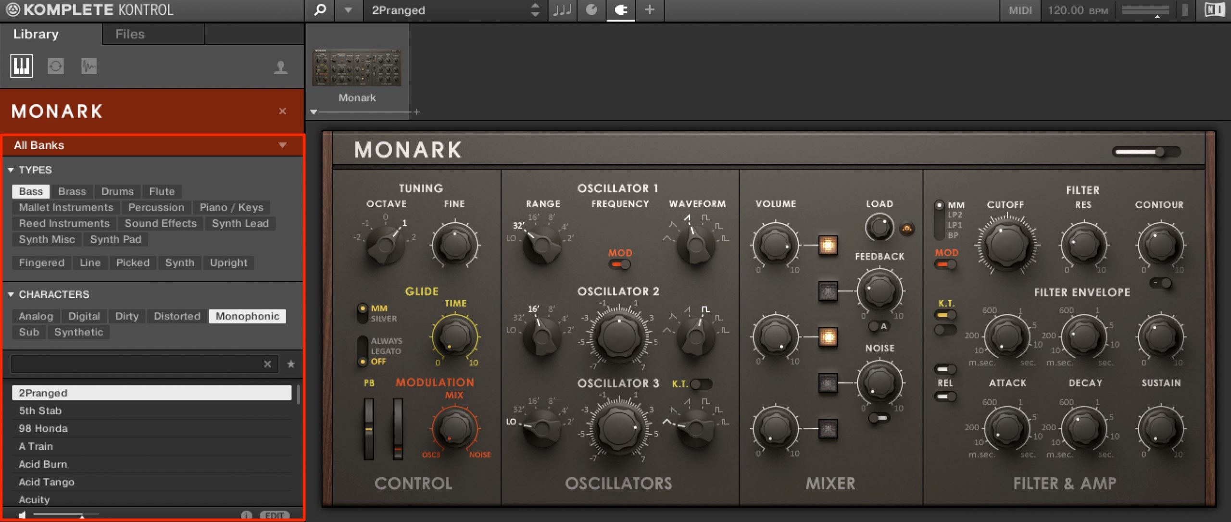The image size is (1231, 522).
Task: Select the 98 Honda preset
Action: [x=151, y=429]
